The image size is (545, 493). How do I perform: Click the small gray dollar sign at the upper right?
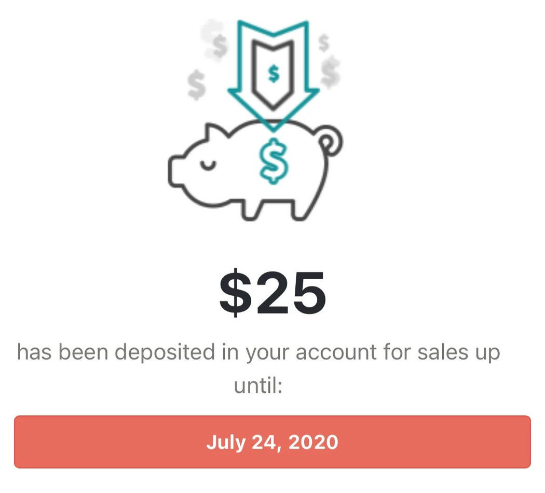point(323,43)
